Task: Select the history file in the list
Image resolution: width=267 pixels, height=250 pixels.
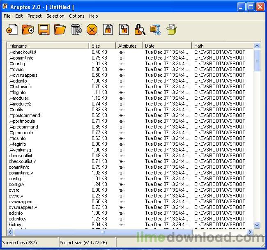Action: click(15, 225)
